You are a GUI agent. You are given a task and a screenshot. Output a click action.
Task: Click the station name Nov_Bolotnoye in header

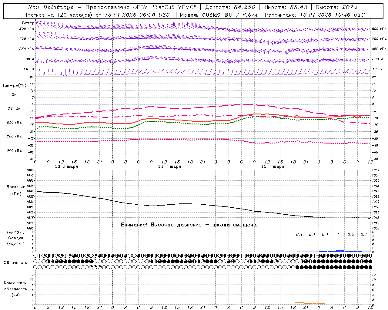point(51,7)
